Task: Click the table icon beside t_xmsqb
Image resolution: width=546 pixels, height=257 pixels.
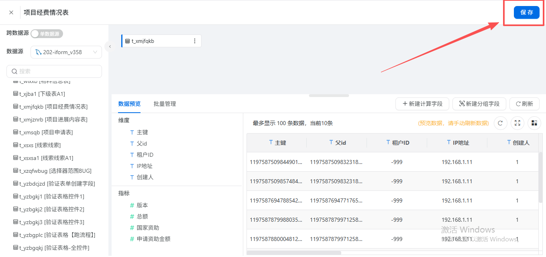Action: pyautogui.click(x=16, y=132)
